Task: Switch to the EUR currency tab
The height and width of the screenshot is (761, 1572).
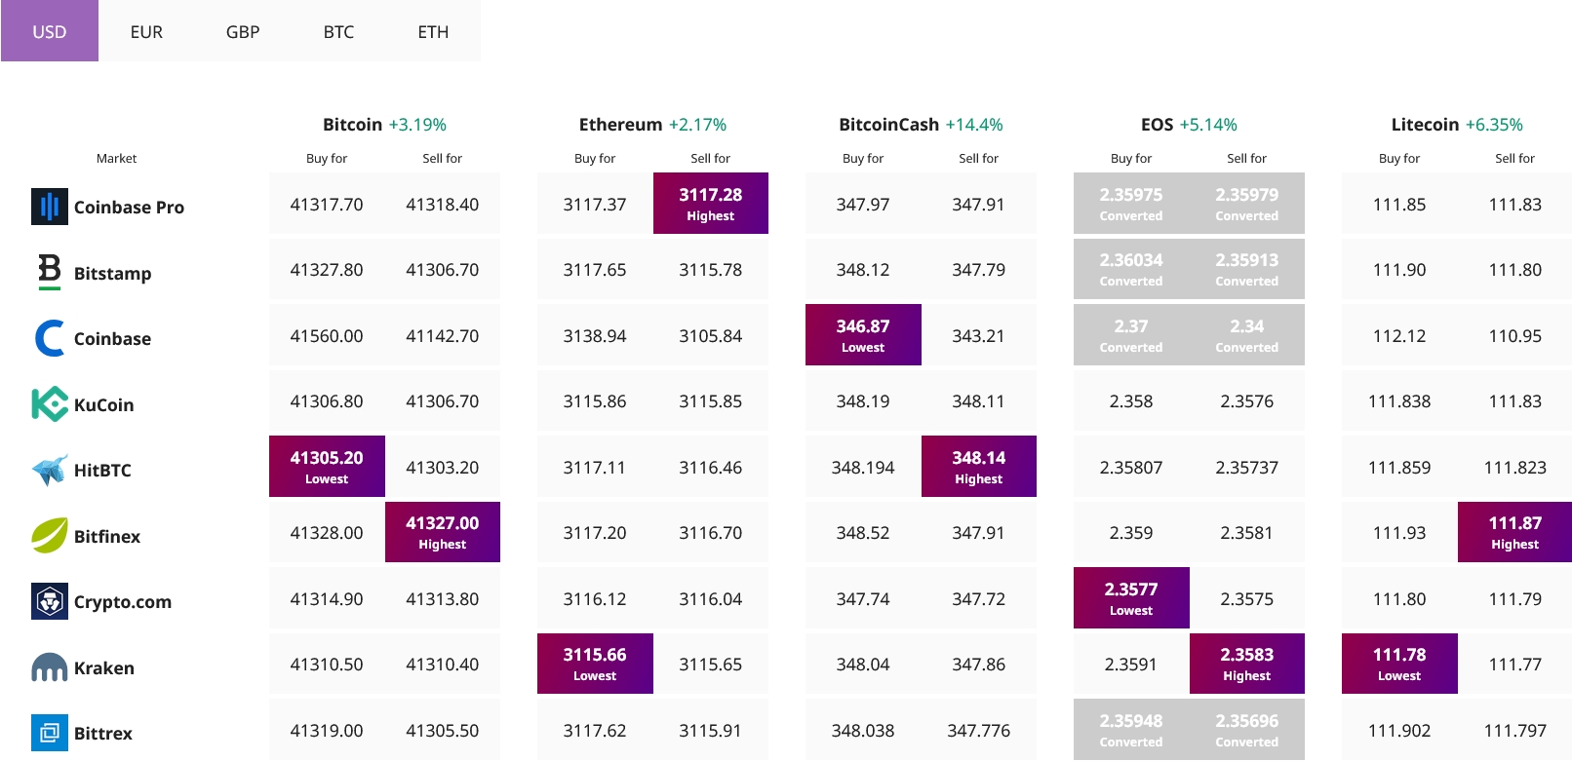Action: 146,31
